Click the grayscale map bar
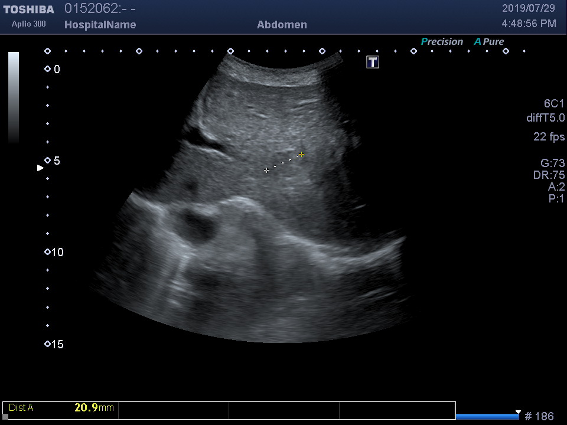This screenshot has width=567, height=425. tap(14, 97)
